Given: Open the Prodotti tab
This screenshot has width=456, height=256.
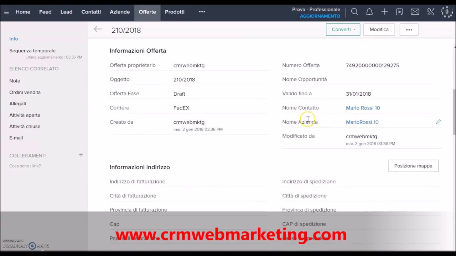Looking at the screenshot, I should 175,12.
